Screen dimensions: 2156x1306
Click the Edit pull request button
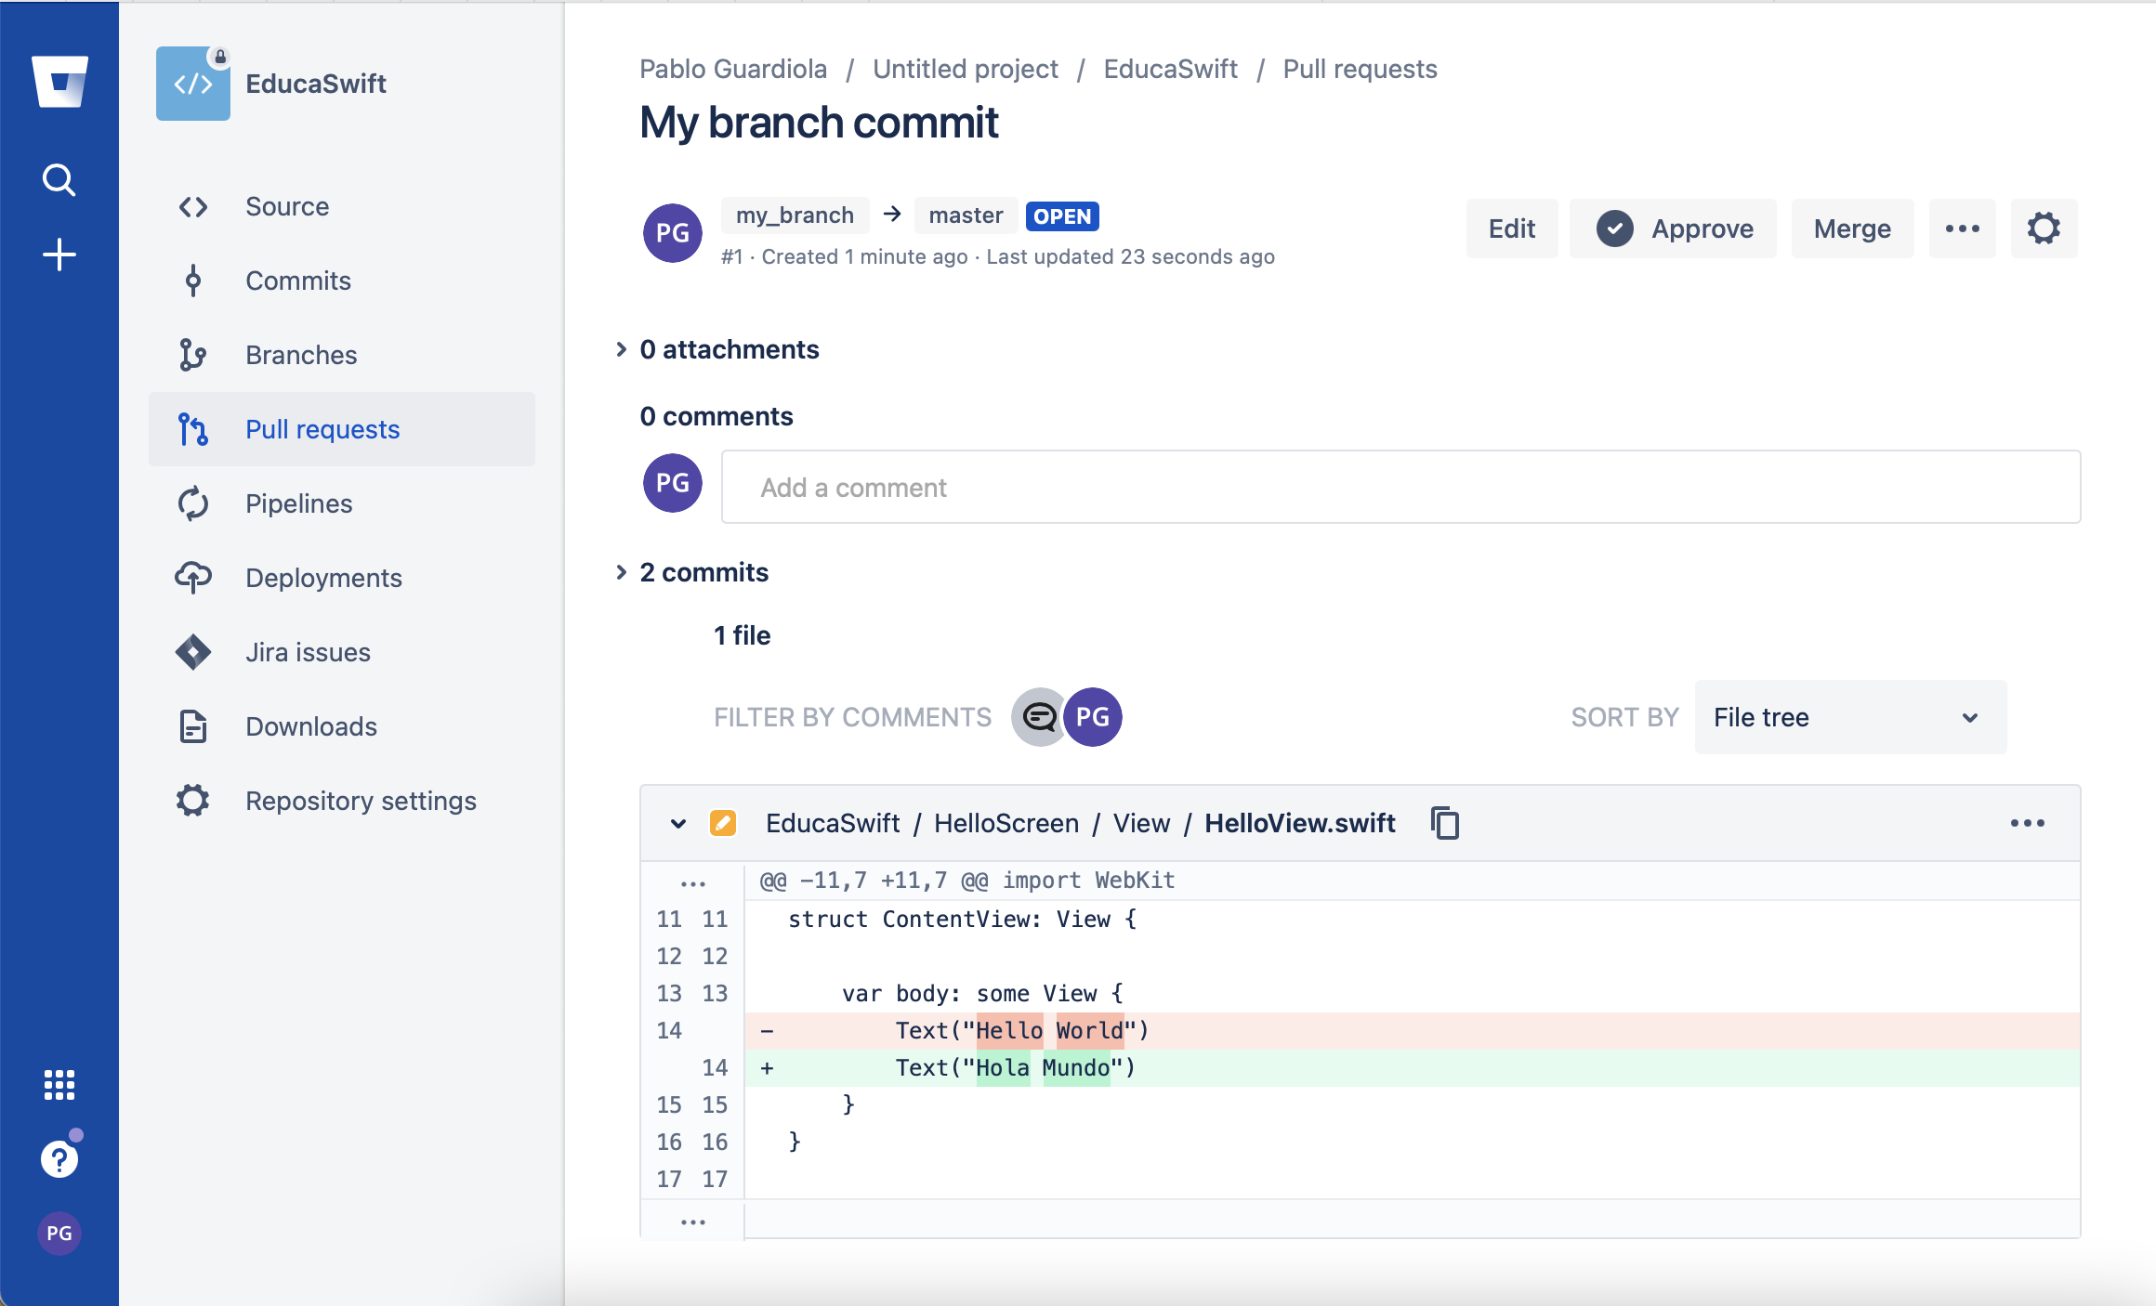point(1512,229)
